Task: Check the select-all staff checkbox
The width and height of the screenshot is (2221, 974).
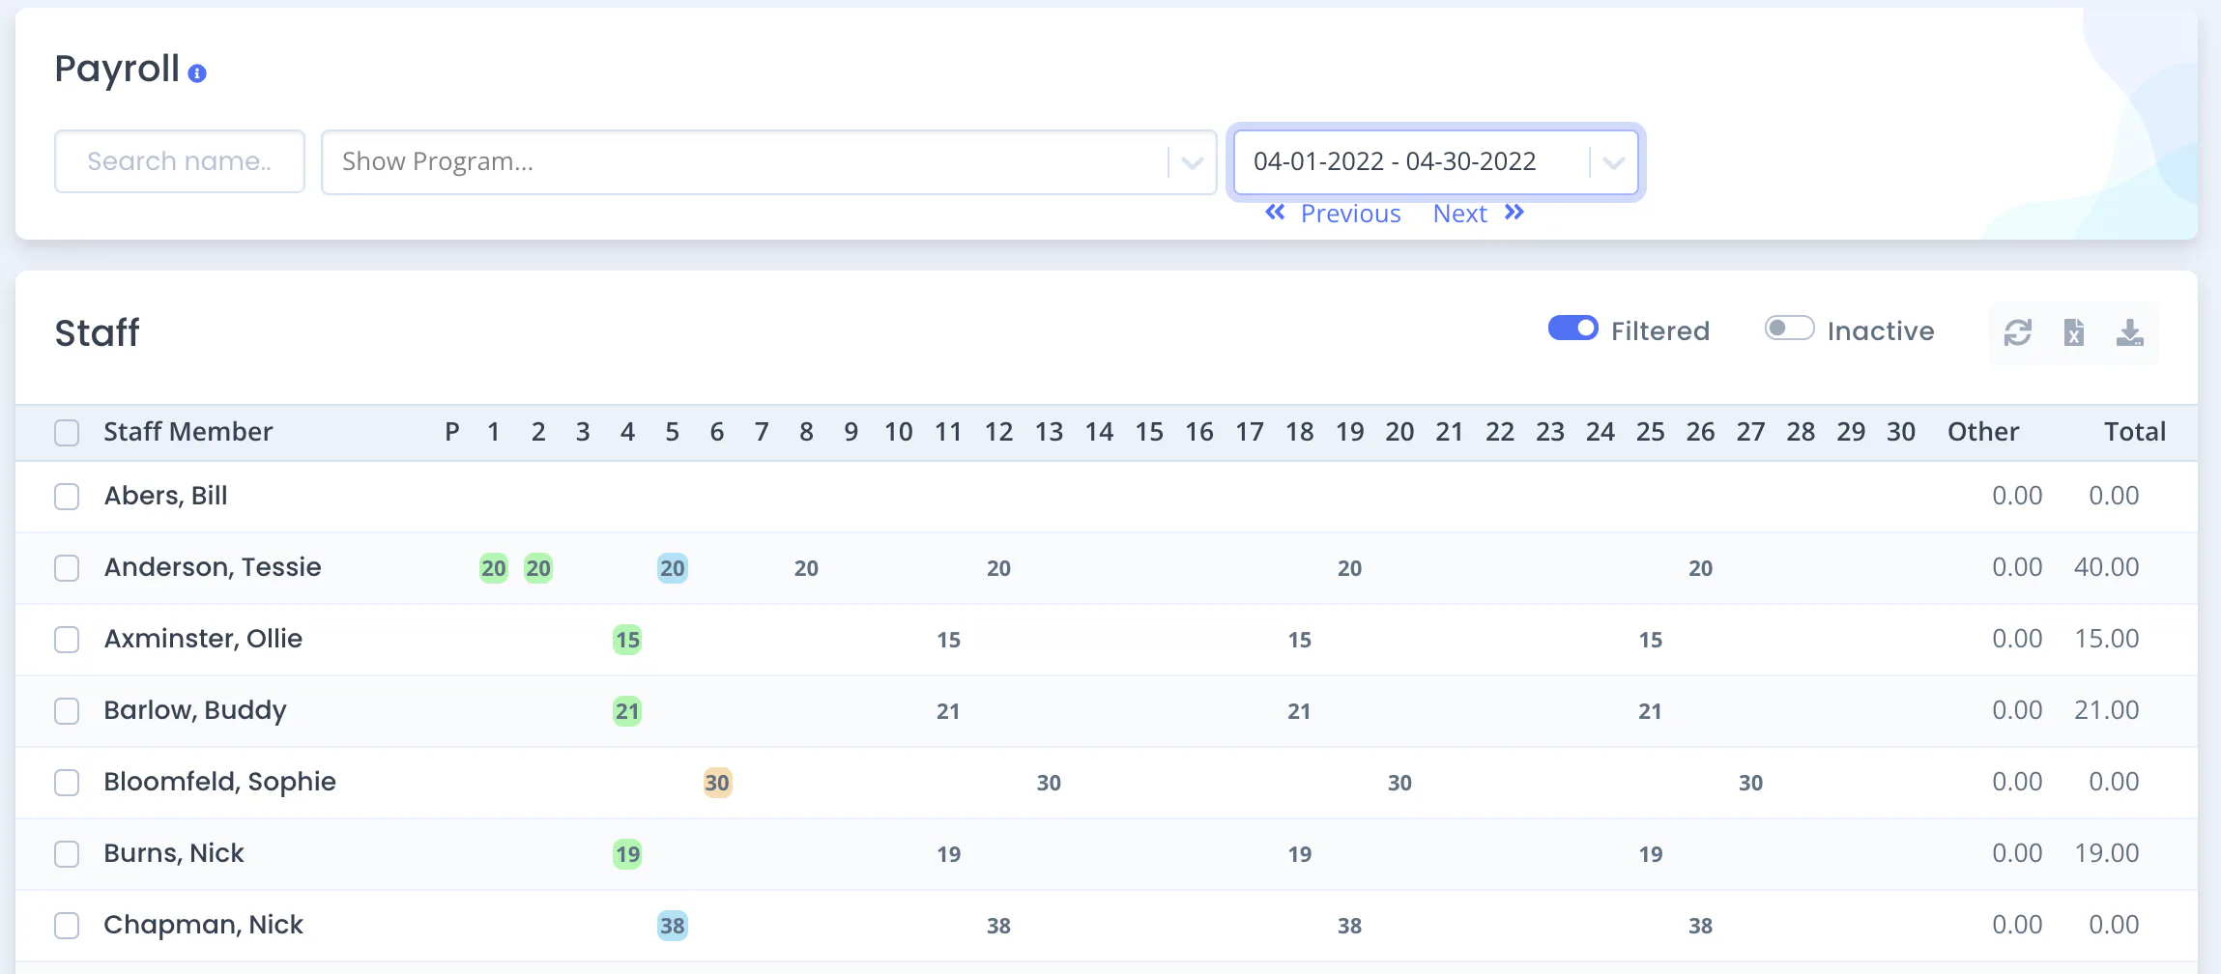Action: coord(67,432)
